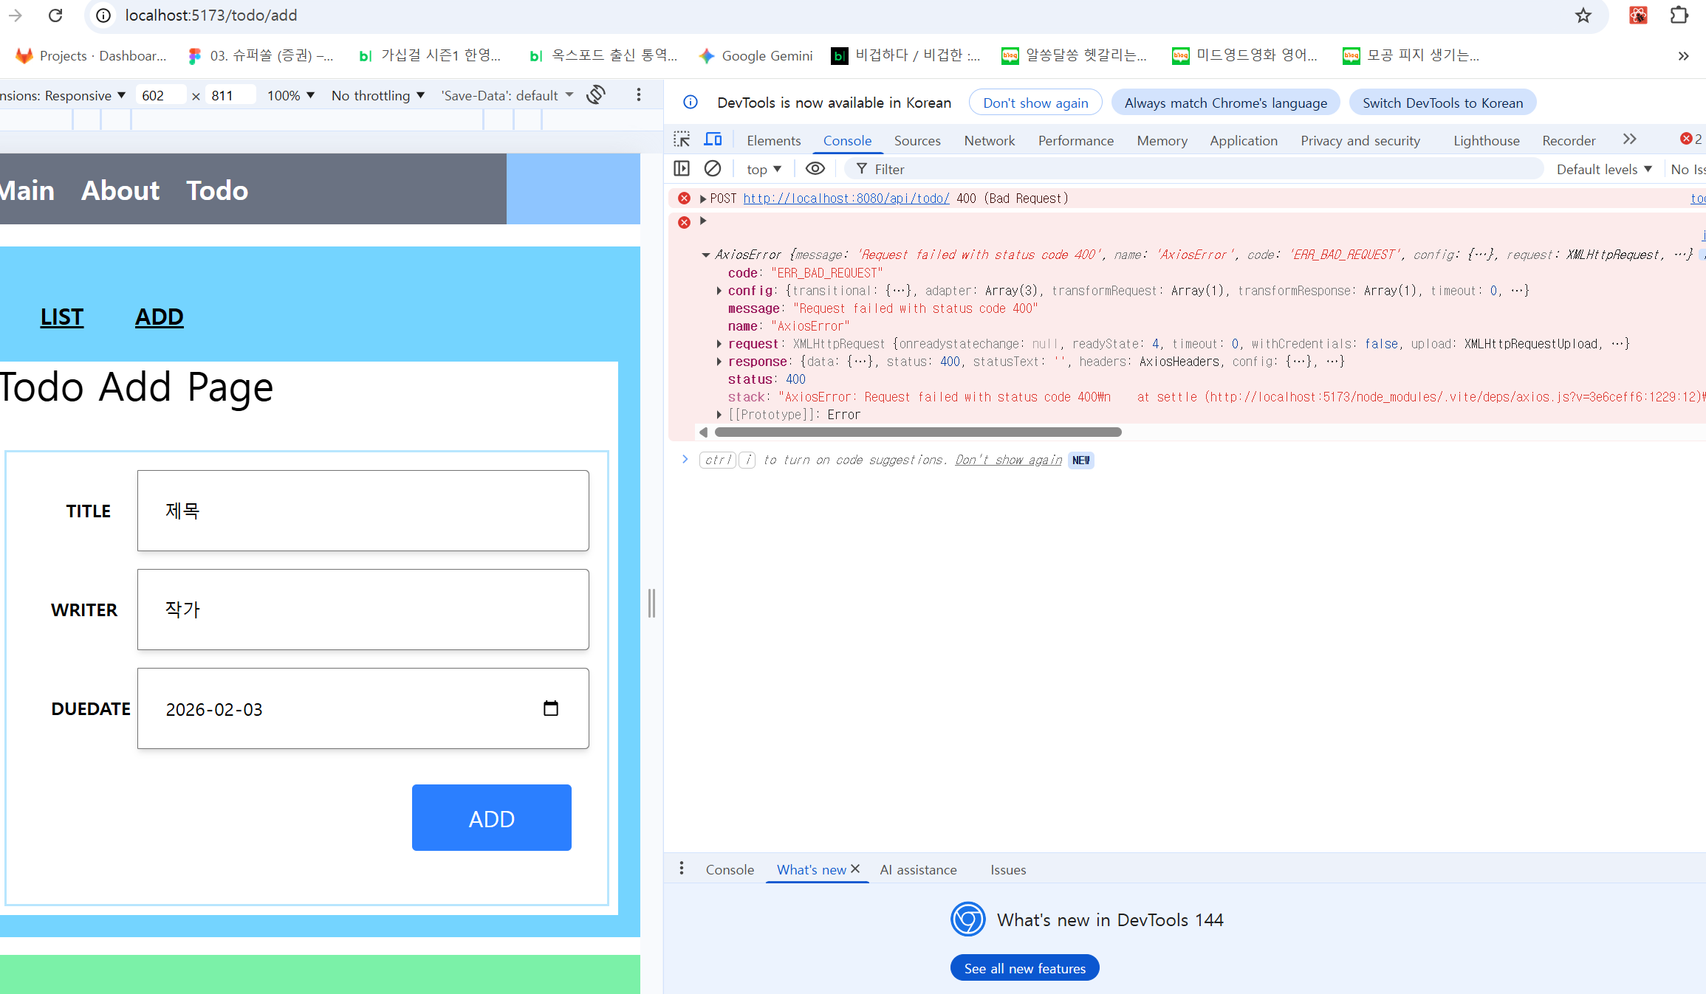This screenshot has height=994, width=1706.
Task: Expand the response object in the error
Action: point(719,362)
